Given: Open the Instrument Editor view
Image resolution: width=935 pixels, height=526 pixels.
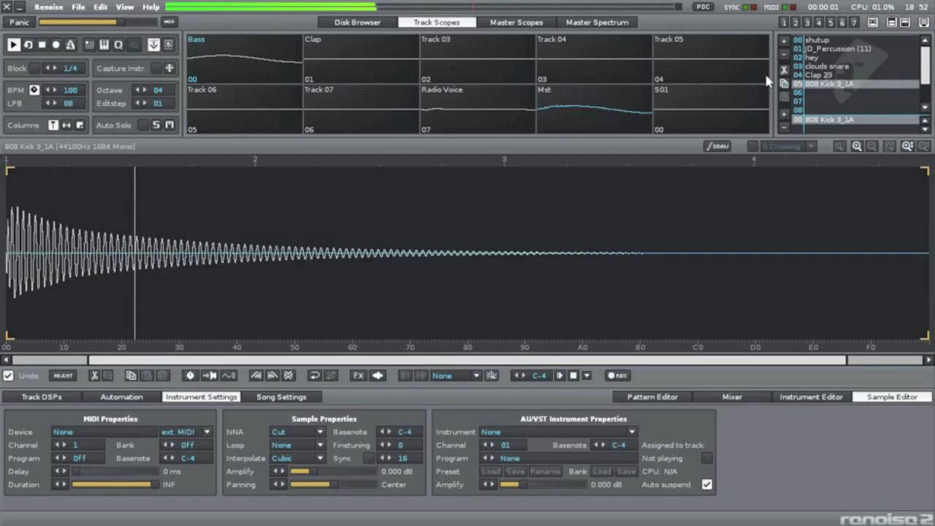Looking at the screenshot, I should (x=812, y=397).
